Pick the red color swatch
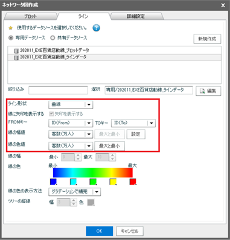This screenshot has height=240, width=230. [x=133, y=182]
